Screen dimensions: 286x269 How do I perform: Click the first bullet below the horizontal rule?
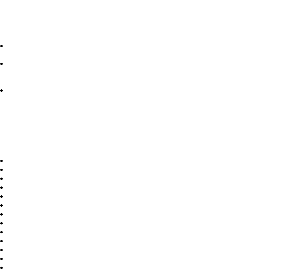coord(1,46)
